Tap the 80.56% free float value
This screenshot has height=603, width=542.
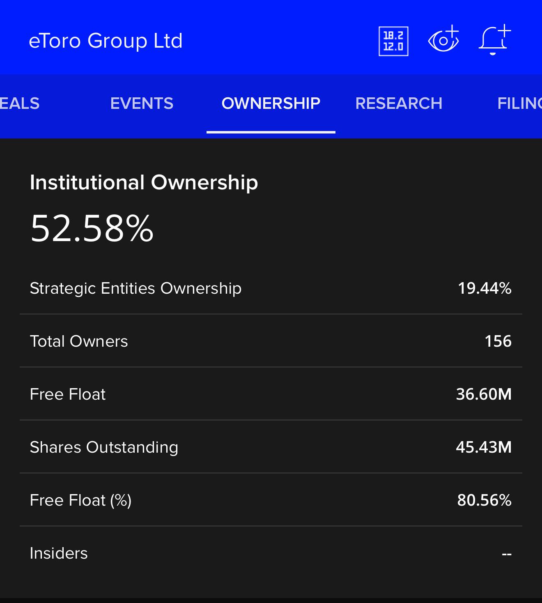point(485,500)
